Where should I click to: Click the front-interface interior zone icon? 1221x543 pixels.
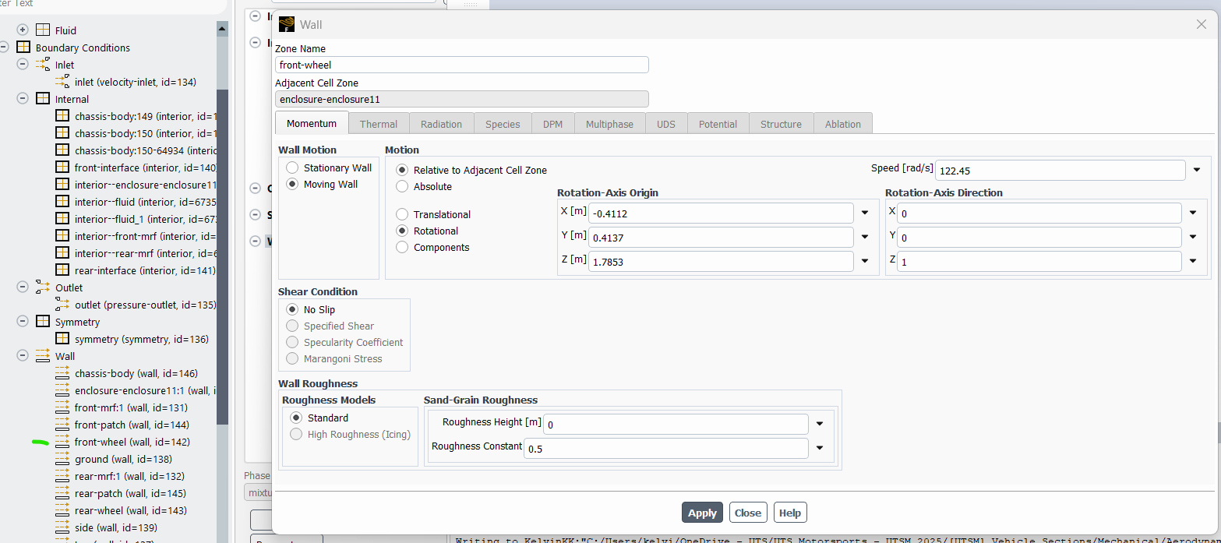point(62,167)
